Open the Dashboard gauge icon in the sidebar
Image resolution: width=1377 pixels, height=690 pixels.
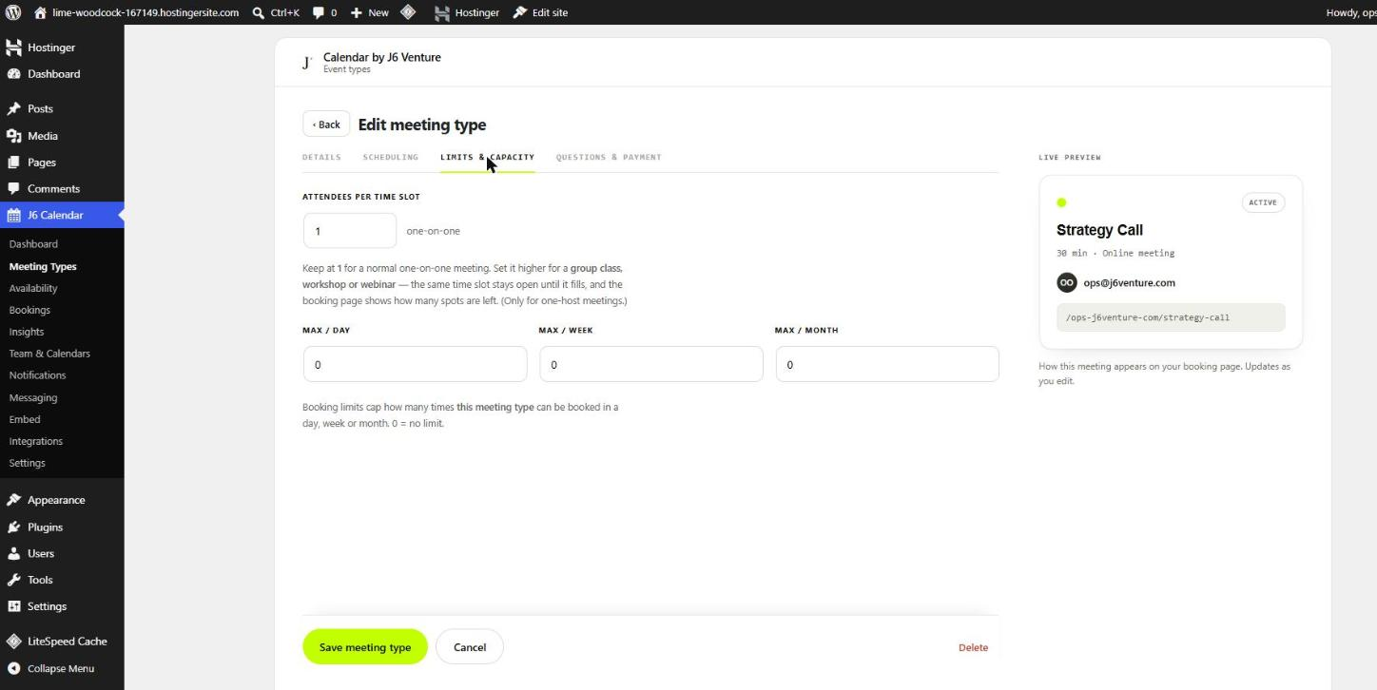(14, 74)
